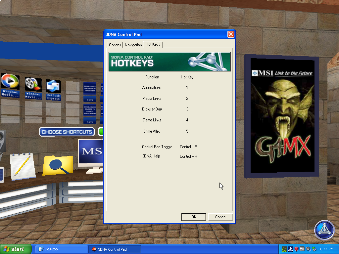Select the notepad with pencil object
This screenshot has width=339, height=254.
click(22, 166)
